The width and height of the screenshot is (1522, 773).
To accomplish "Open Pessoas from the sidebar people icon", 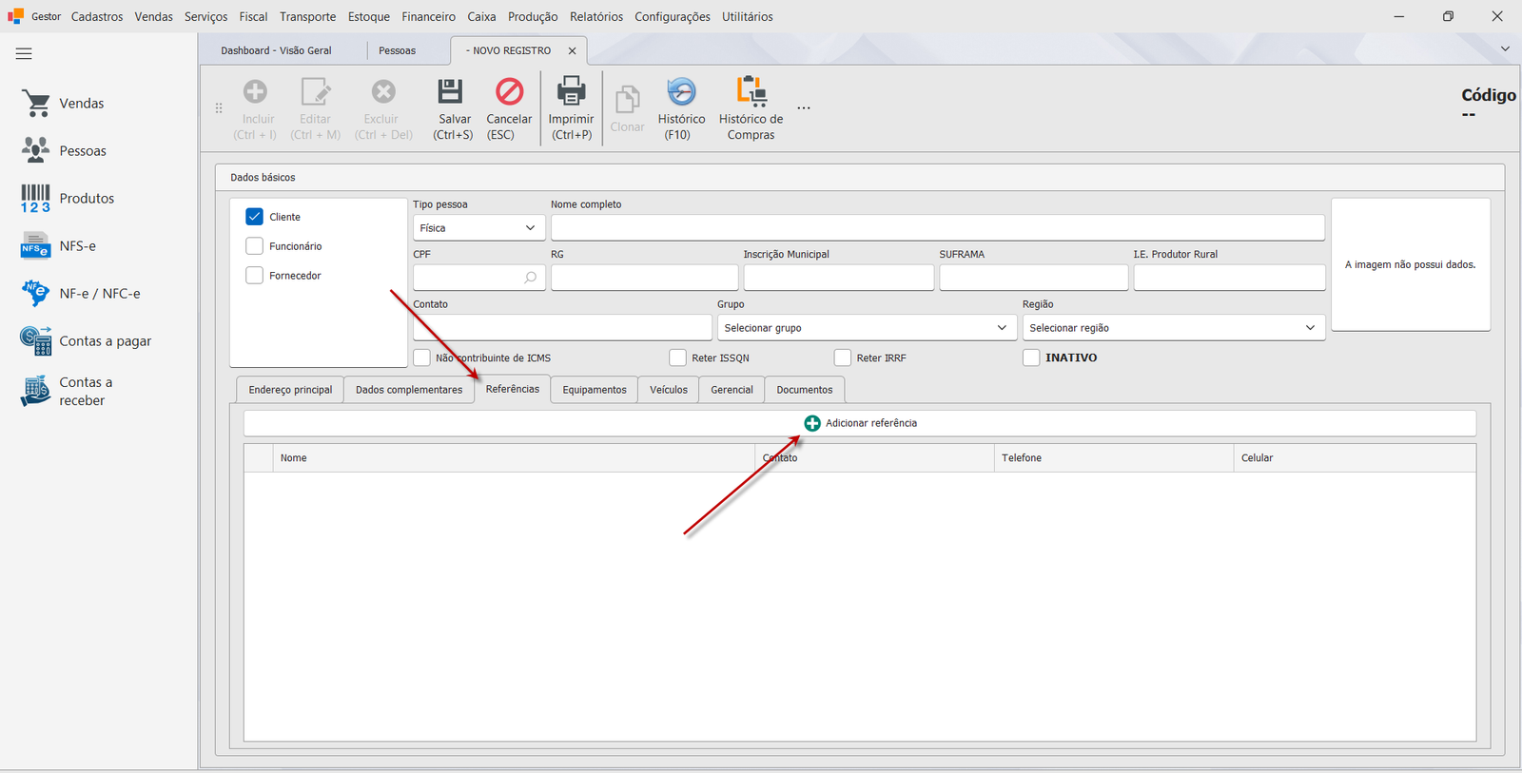I will click(36, 150).
